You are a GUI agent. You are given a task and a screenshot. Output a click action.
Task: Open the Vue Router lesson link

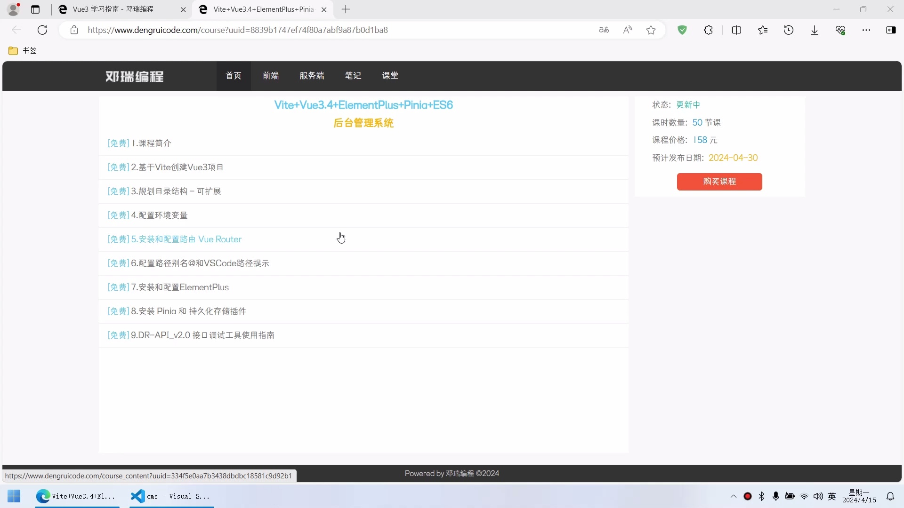[173, 239]
